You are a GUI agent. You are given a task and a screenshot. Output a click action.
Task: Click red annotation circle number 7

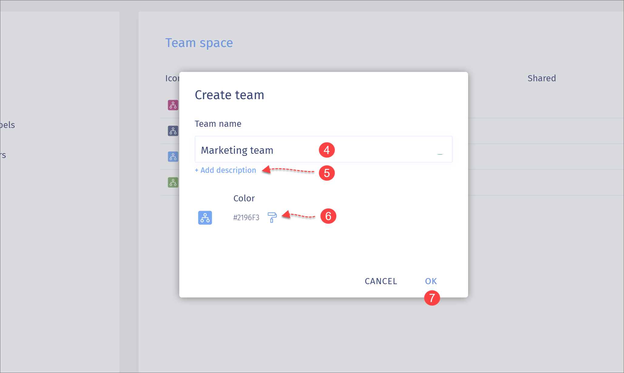click(x=432, y=298)
